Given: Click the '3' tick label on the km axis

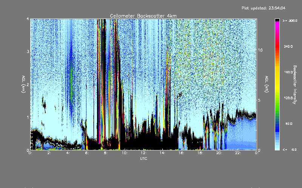Looking at the screenshot, I should [28, 52].
